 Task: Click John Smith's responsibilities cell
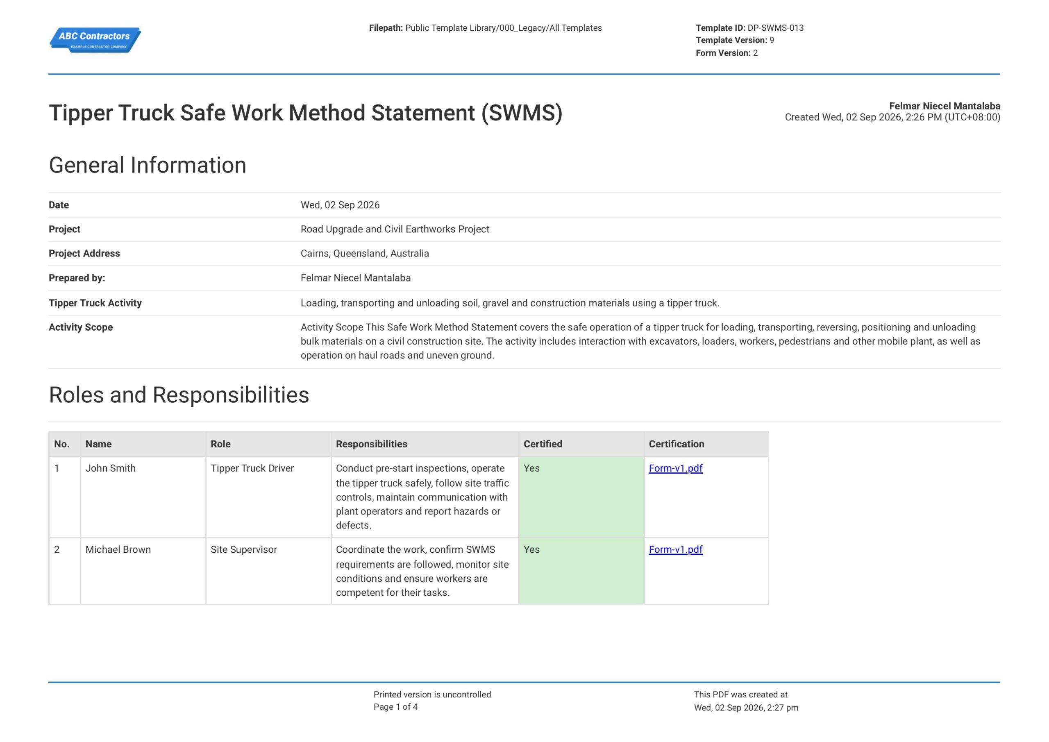point(425,497)
